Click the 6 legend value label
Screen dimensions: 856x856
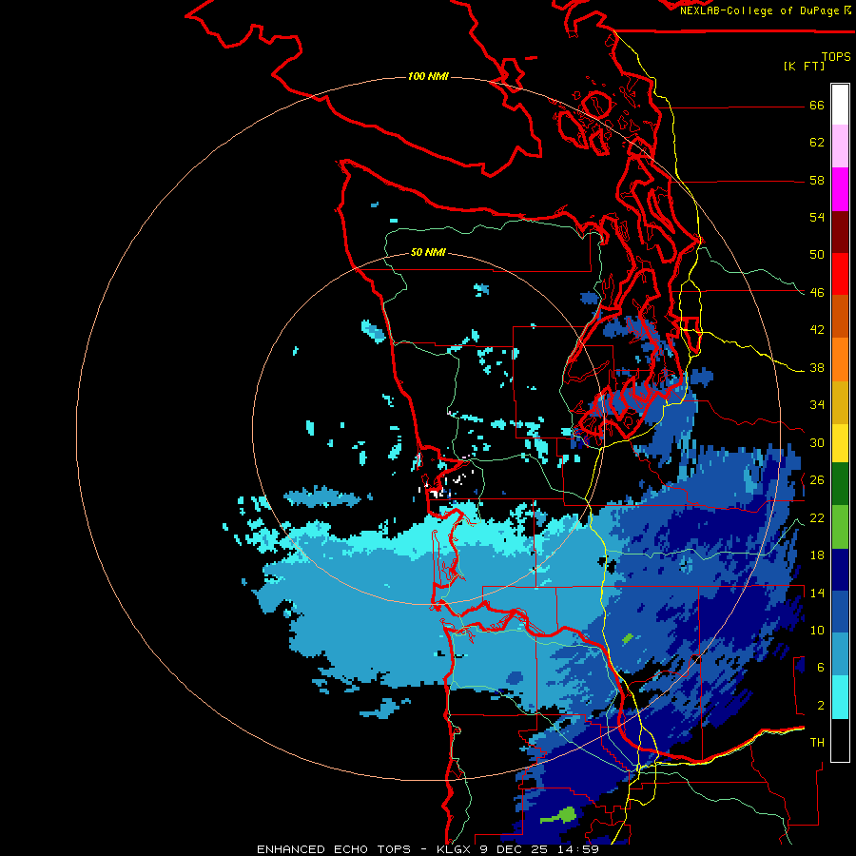coord(821,668)
